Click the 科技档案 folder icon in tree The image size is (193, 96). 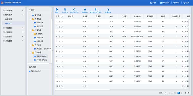(x=33, y=30)
